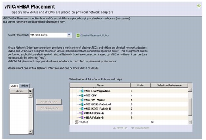
Task: Click the Selection Preference column header
Action: (169, 85)
